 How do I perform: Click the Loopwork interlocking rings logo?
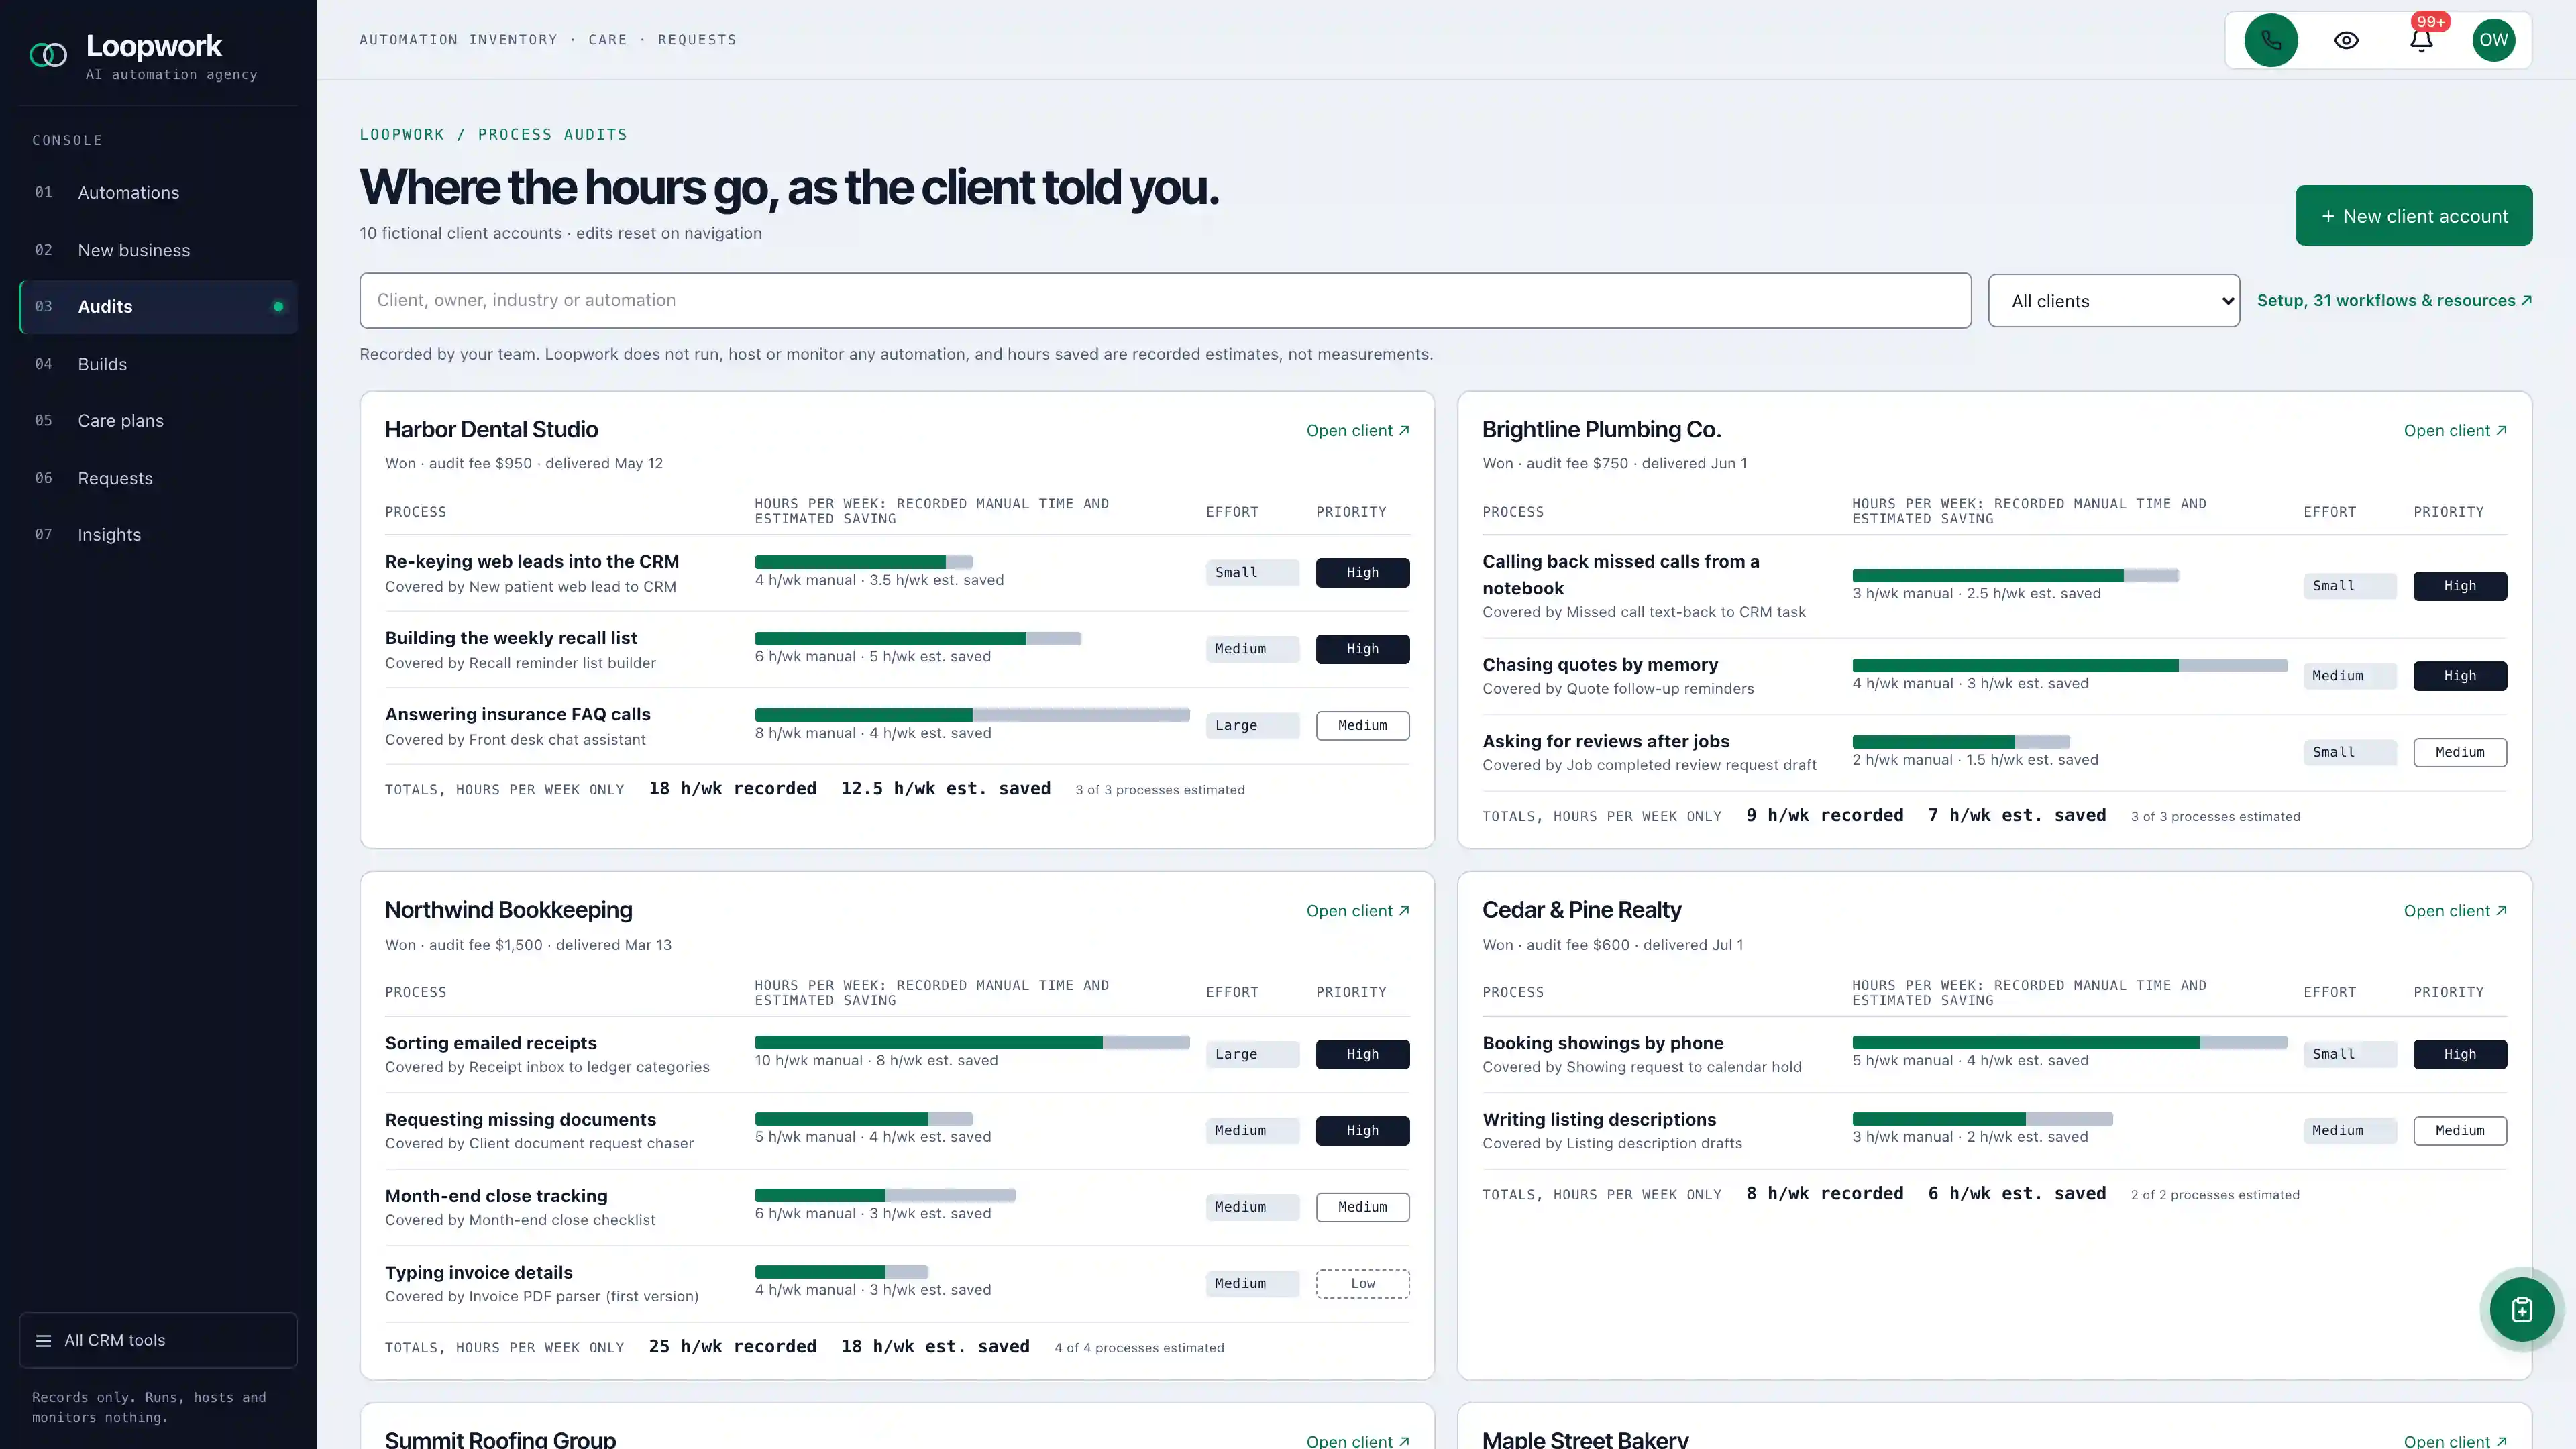point(48,55)
